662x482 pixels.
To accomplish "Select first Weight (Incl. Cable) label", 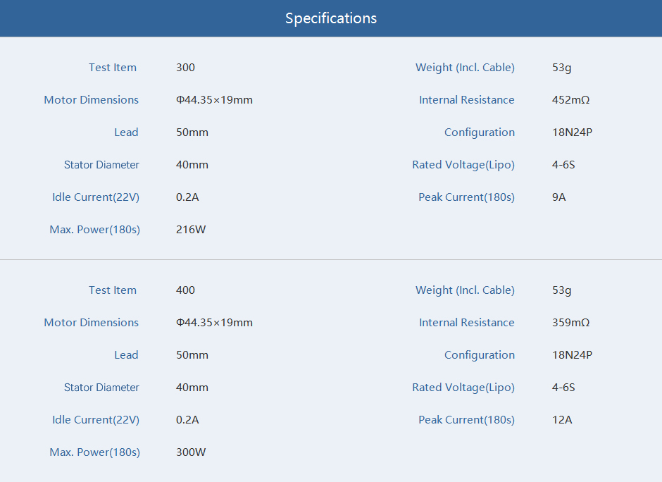I will [465, 68].
